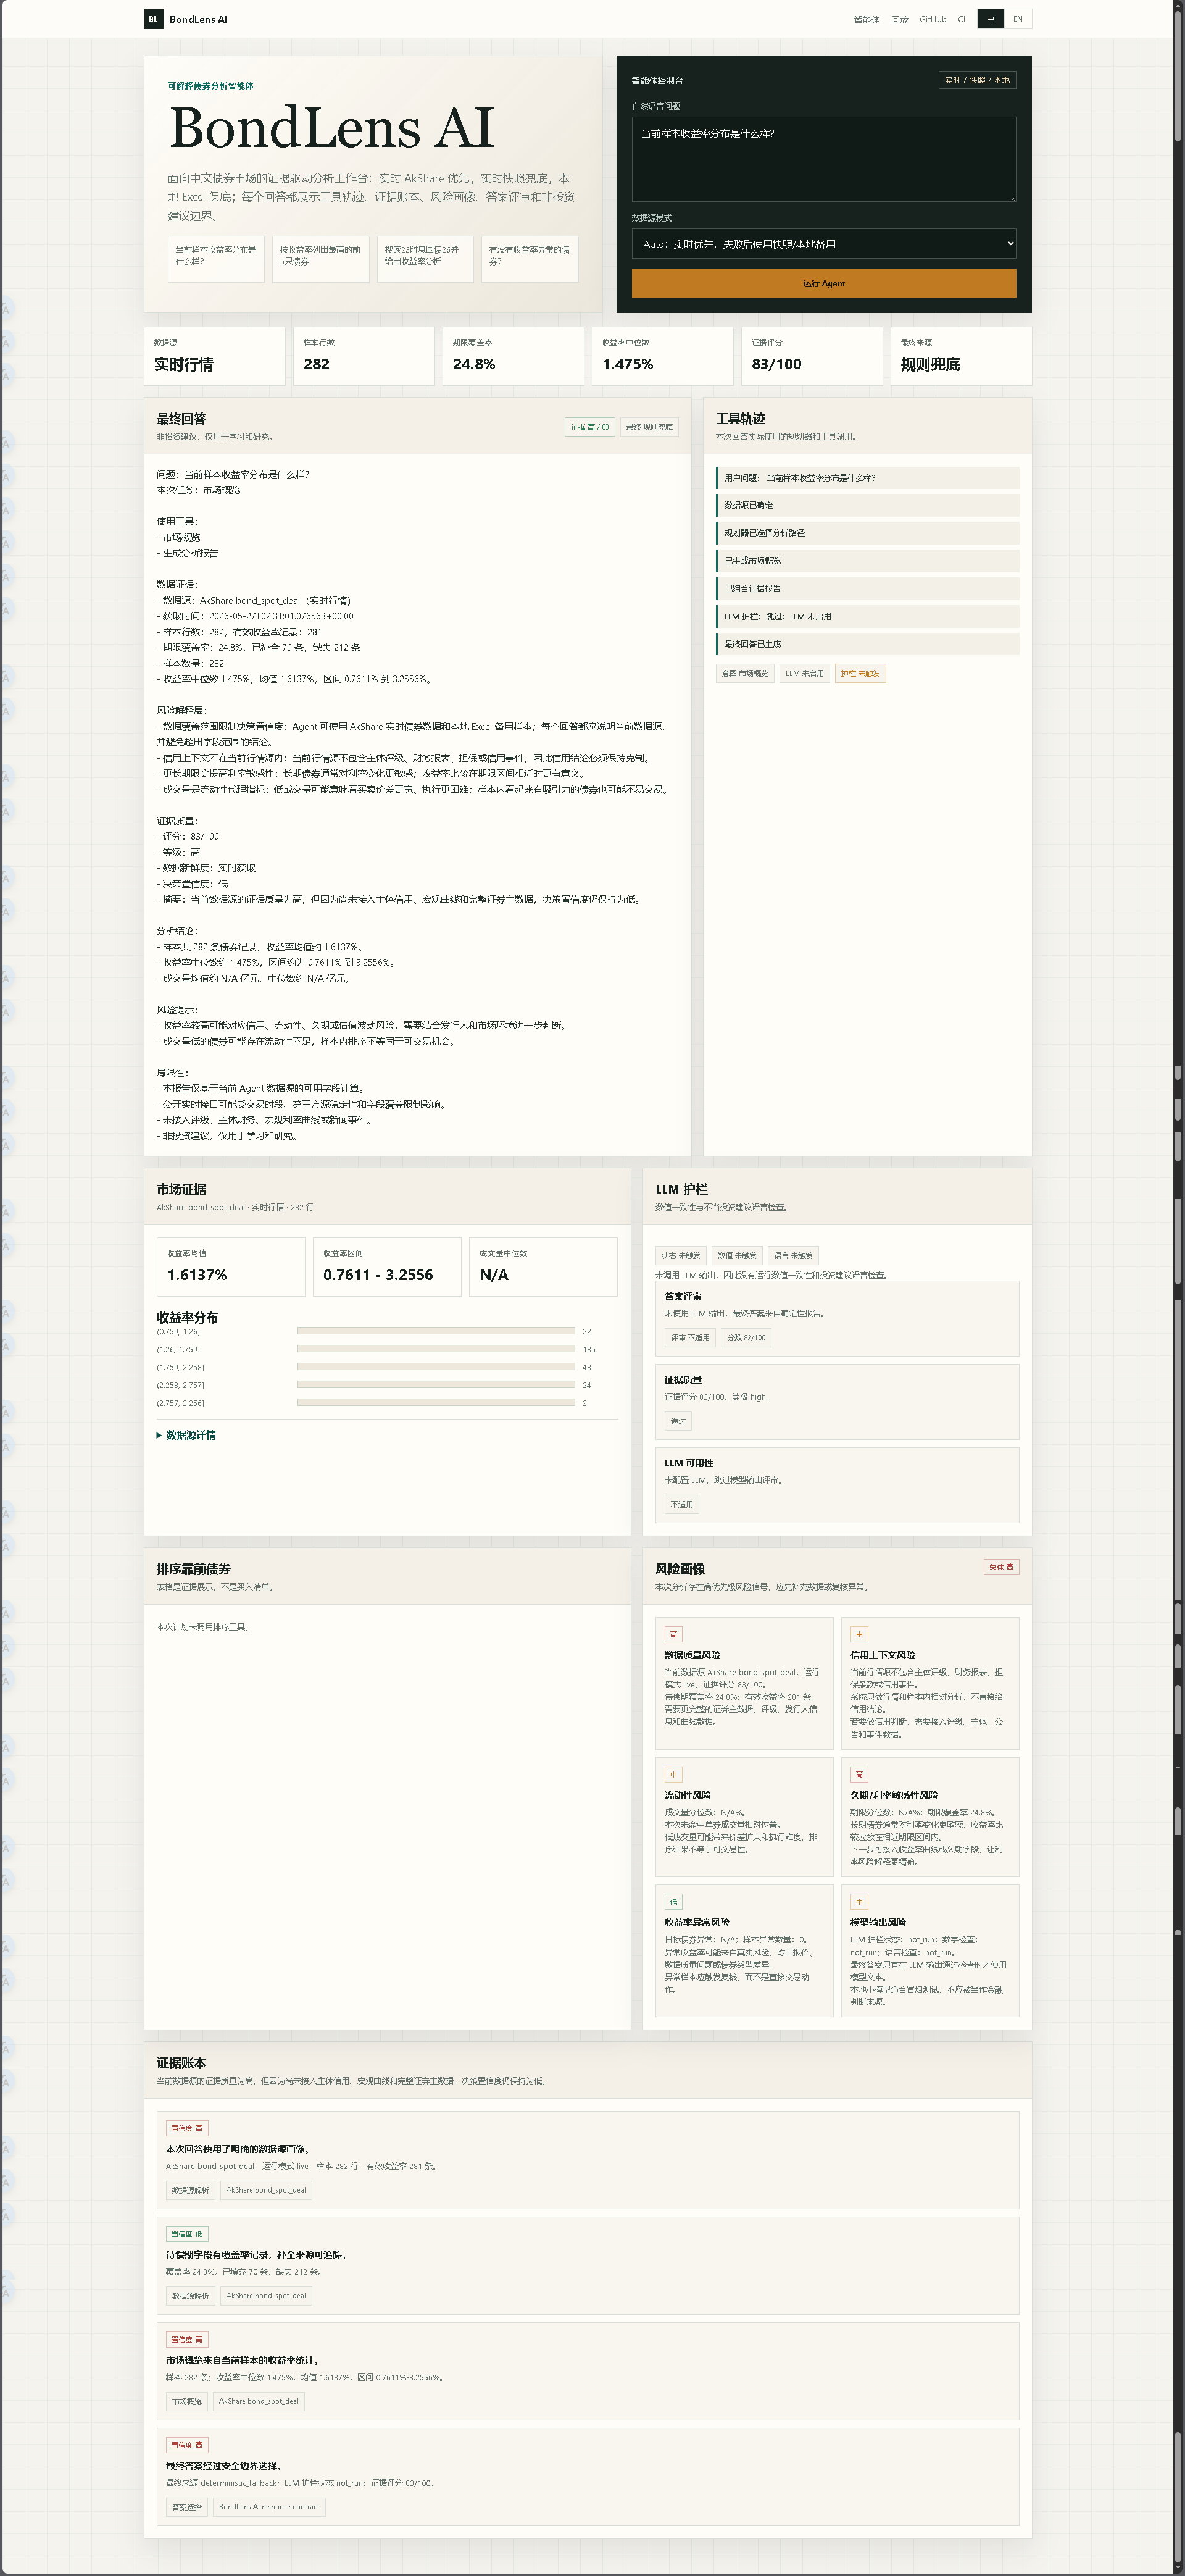Click the 语言 未触发 chip

(793, 1255)
